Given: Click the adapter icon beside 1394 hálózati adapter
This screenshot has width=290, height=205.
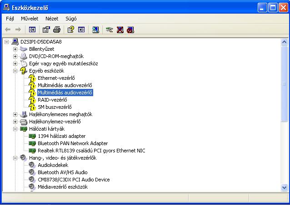Looking at the screenshot, I should pyautogui.click(x=32, y=136).
